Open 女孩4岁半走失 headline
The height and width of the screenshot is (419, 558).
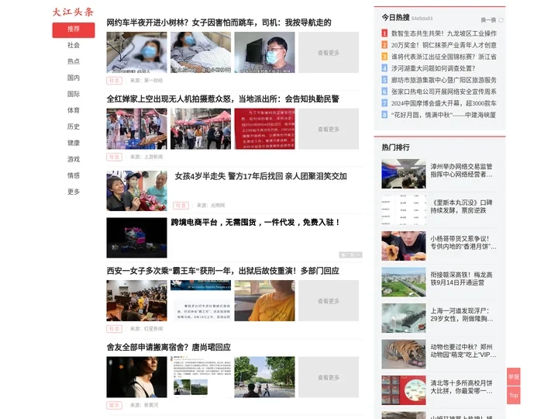[261, 176]
